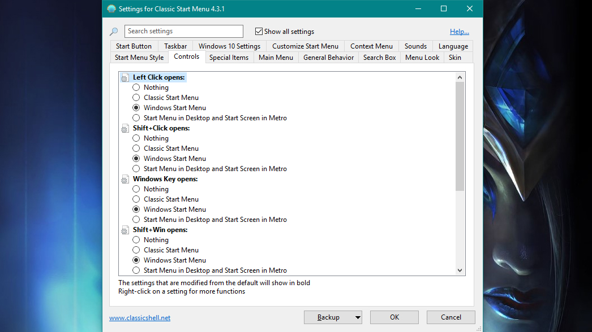Select Nothing under Shift+Click opens

point(136,138)
